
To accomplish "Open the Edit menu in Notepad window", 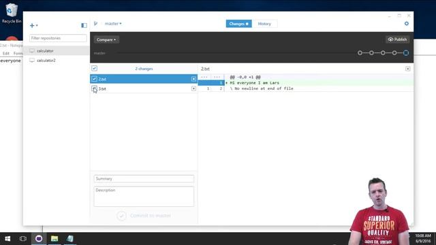I will 6,53.
